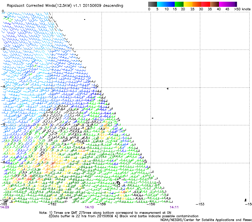Click the '>50 knots' legend label
The height and width of the screenshot is (222, 252).
[242, 9]
